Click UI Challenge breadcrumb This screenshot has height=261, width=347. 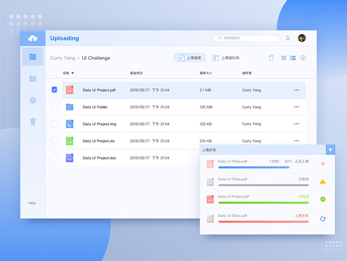[96, 58]
